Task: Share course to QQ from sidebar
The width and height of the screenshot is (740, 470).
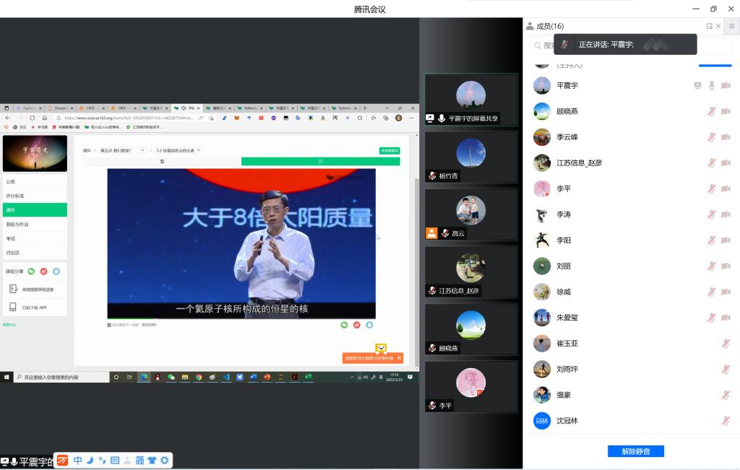Action: tap(56, 271)
